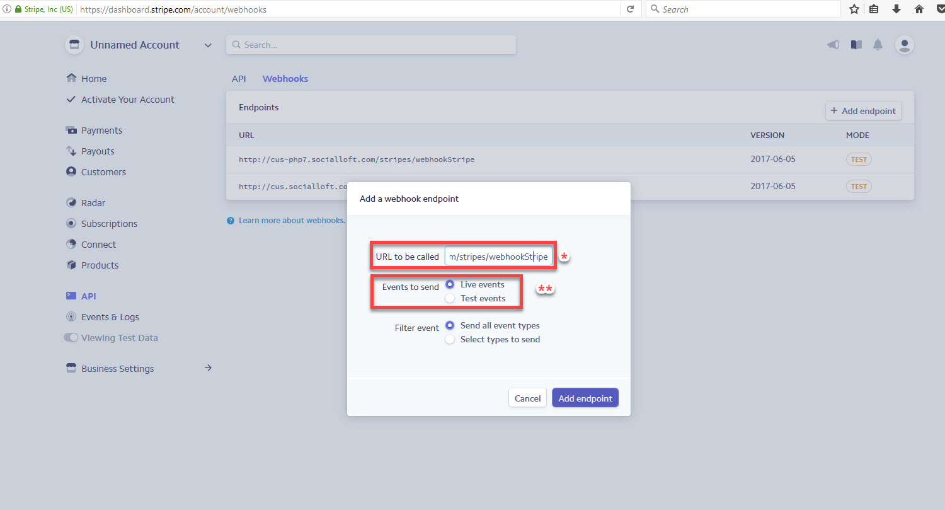Click the Radar sidebar icon
The image size is (945, 510).
tap(71, 202)
